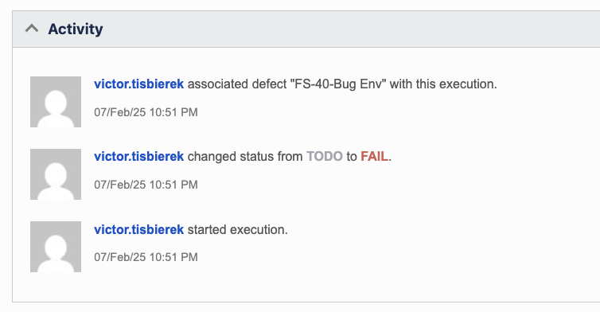Click the 'associated defect' text

point(218,84)
